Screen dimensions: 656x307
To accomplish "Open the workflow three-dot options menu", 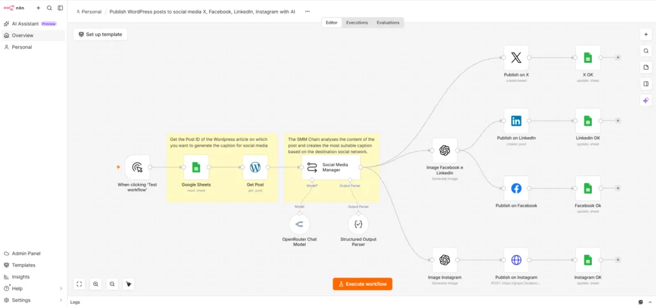I will (x=307, y=12).
